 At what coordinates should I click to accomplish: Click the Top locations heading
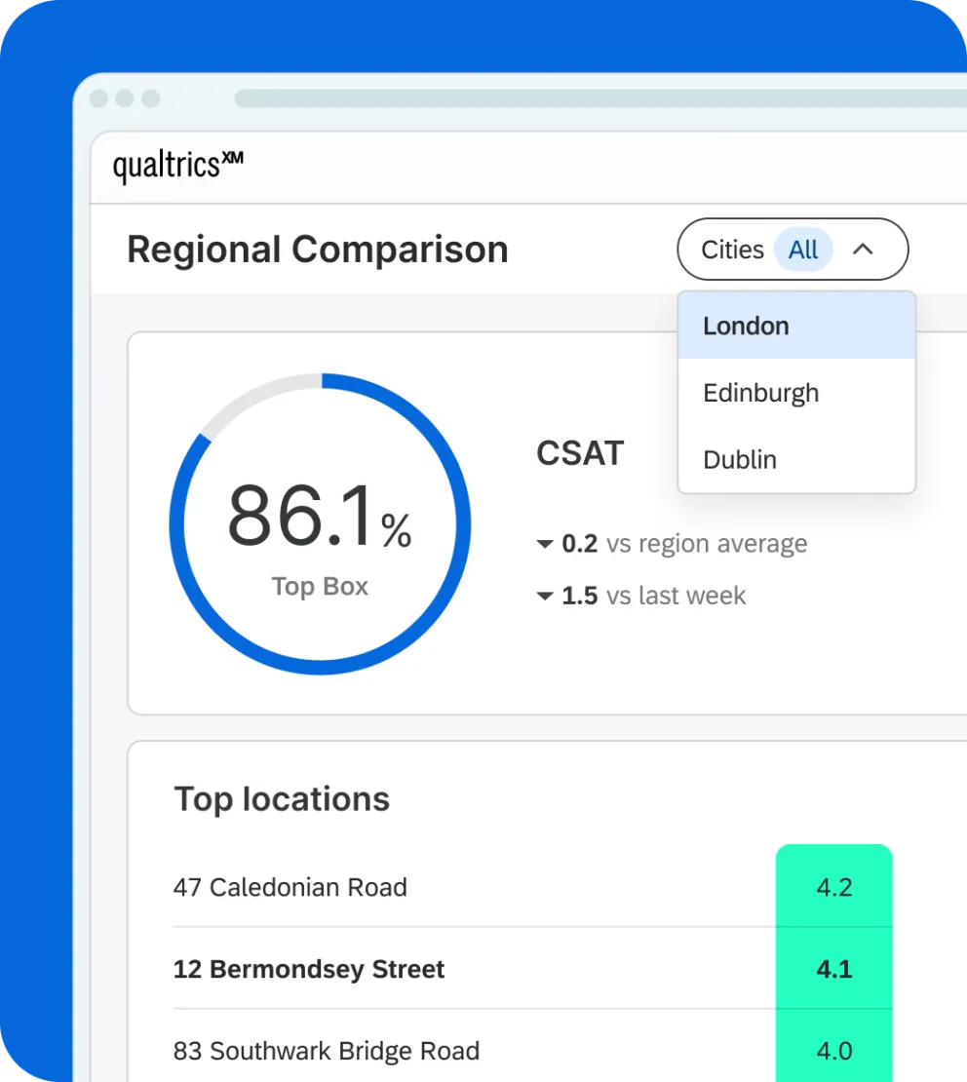(282, 799)
